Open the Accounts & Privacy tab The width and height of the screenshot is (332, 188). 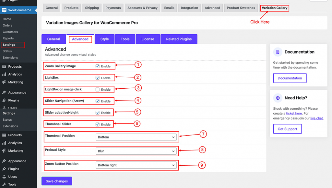(x=143, y=8)
